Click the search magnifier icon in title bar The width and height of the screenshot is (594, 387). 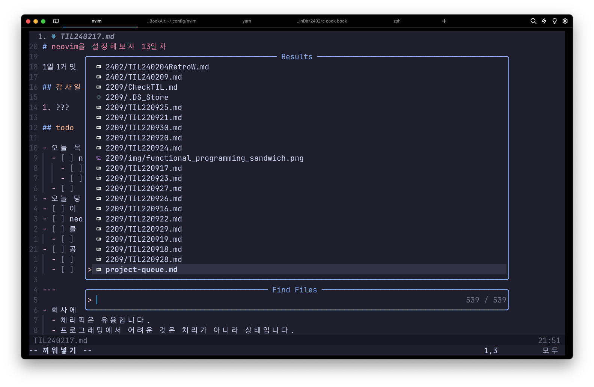(x=533, y=21)
